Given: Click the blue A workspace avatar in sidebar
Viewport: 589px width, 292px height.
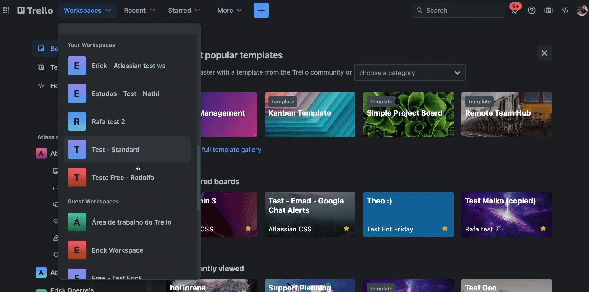Looking at the screenshot, I should pos(41,272).
